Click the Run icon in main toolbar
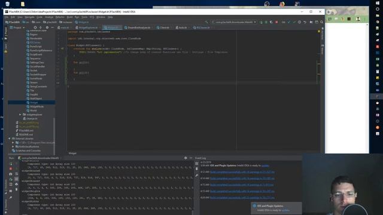Viewport: 383px width, 215px height. coord(261,22)
